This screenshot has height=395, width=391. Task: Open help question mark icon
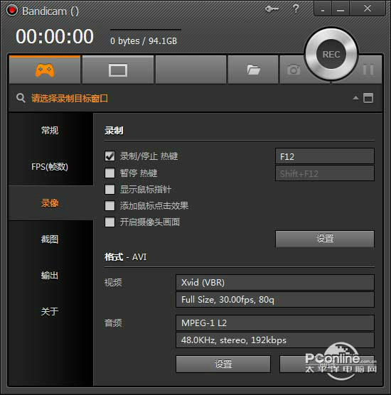(x=296, y=9)
